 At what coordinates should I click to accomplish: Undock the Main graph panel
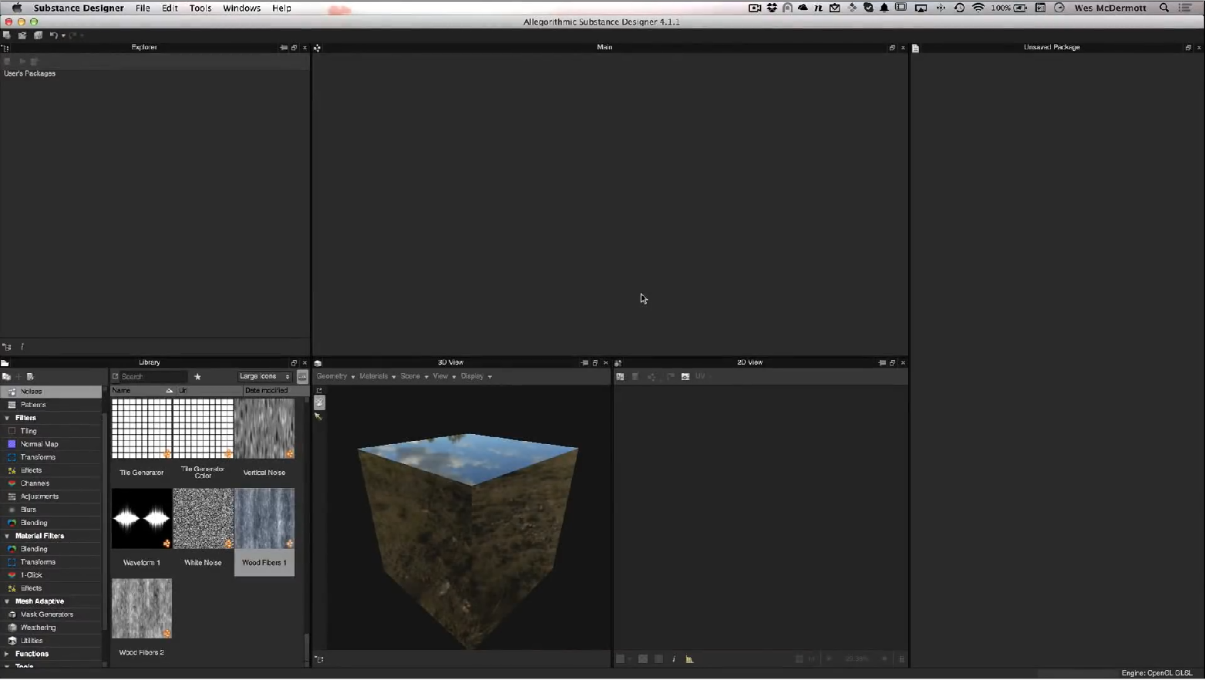coord(892,48)
